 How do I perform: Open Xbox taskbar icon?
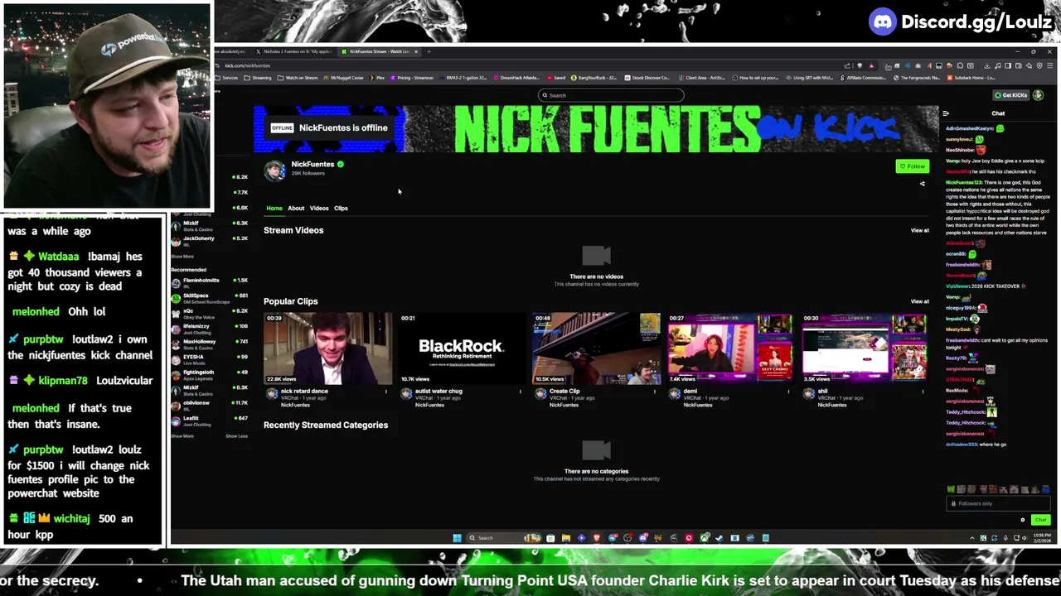coord(705,538)
